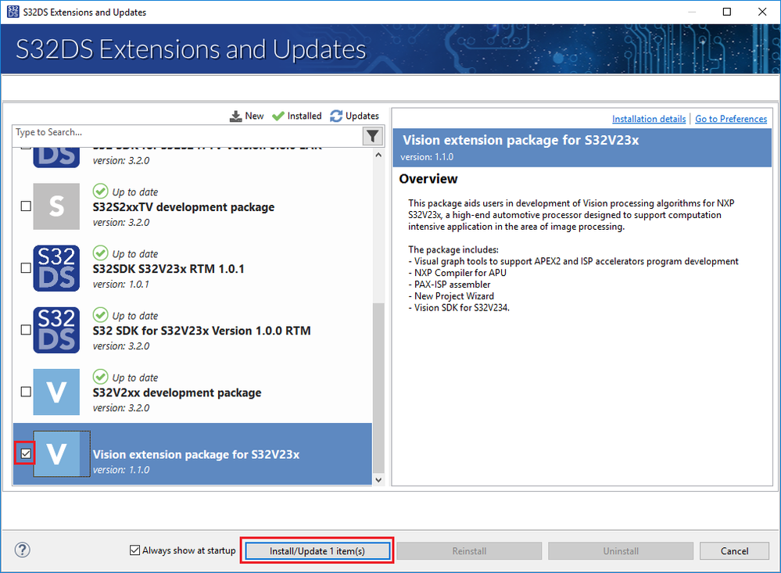The image size is (781, 573).
Task: Click the S32SDK S32V23x RTM 1.0.1 icon
Action: click(x=56, y=268)
